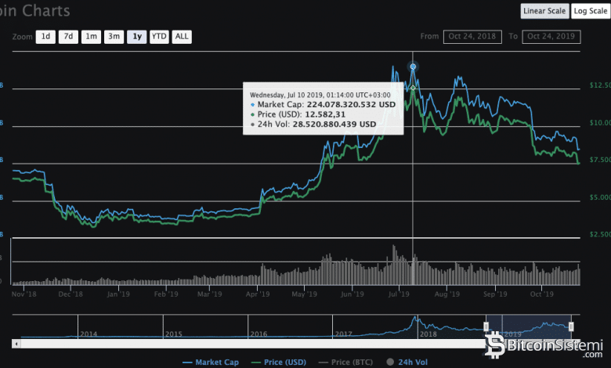Toggle 24h Vol series in legend
The height and width of the screenshot is (368, 611).
point(407,363)
